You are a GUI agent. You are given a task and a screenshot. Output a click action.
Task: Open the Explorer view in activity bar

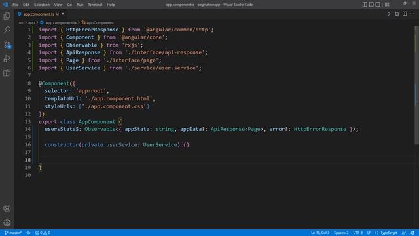7,16
